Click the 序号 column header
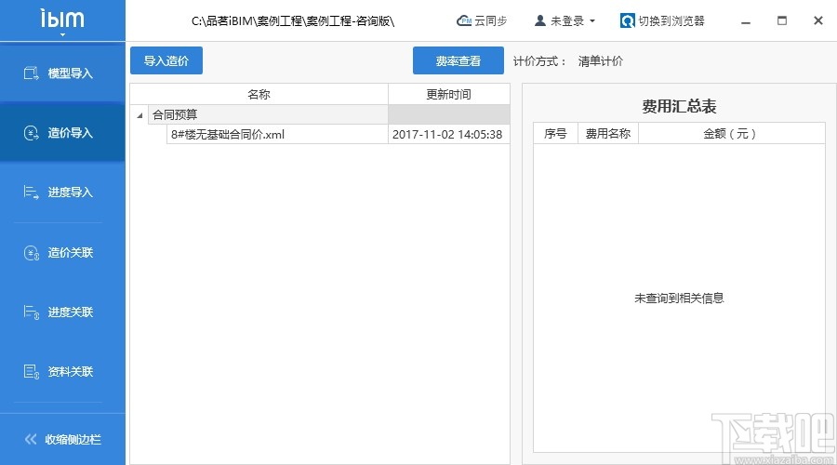The height and width of the screenshot is (465, 837). pos(555,134)
